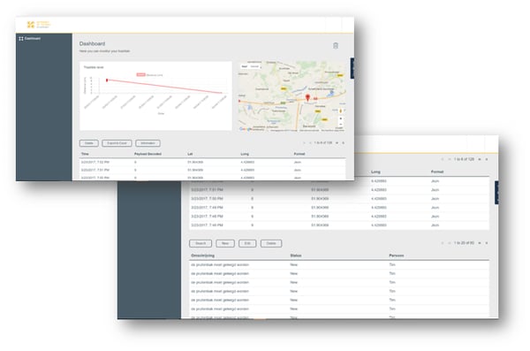Select the 7:50 PM row in back window
The height and width of the screenshot is (351, 530).
[x=339, y=199]
